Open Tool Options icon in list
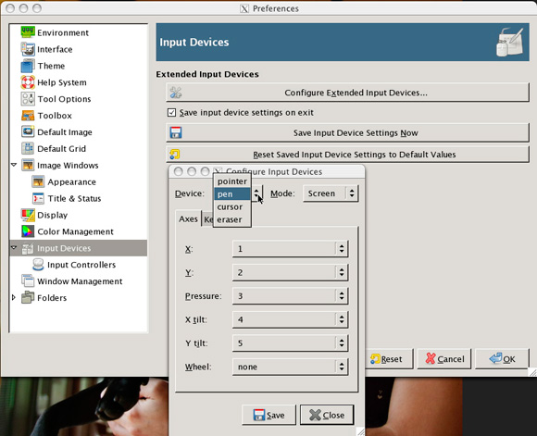The width and height of the screenshot is (537, 436). pos(28,99)
